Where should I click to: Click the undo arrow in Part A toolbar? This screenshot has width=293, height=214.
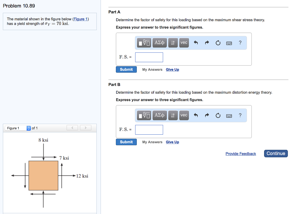tap(196, 43)
